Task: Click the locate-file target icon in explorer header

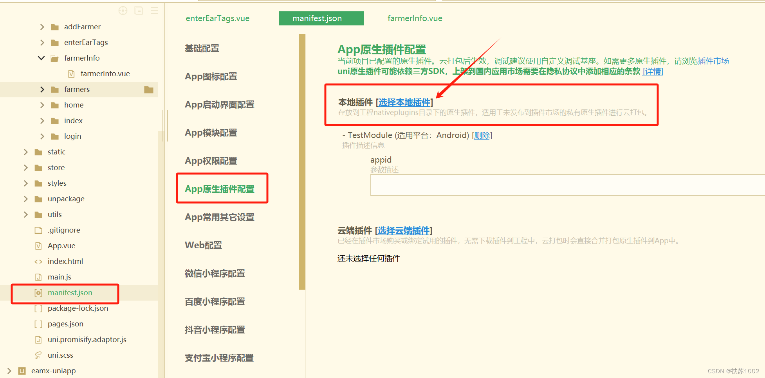Action: pos(123,11)
